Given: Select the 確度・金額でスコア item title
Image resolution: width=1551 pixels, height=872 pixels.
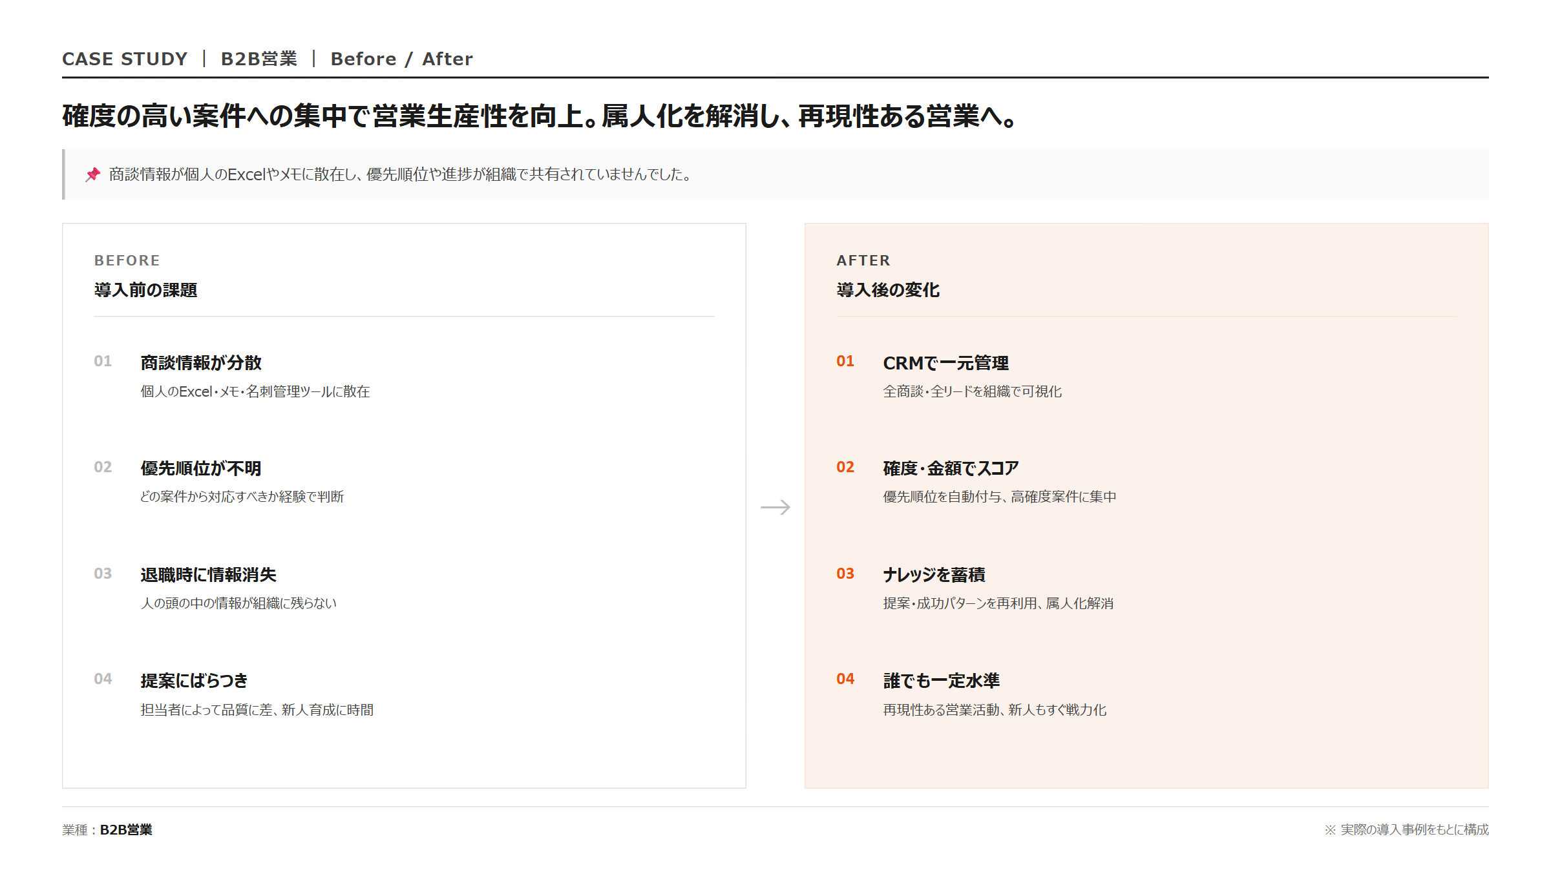Looking at the screenshot, I should [951, 468].
